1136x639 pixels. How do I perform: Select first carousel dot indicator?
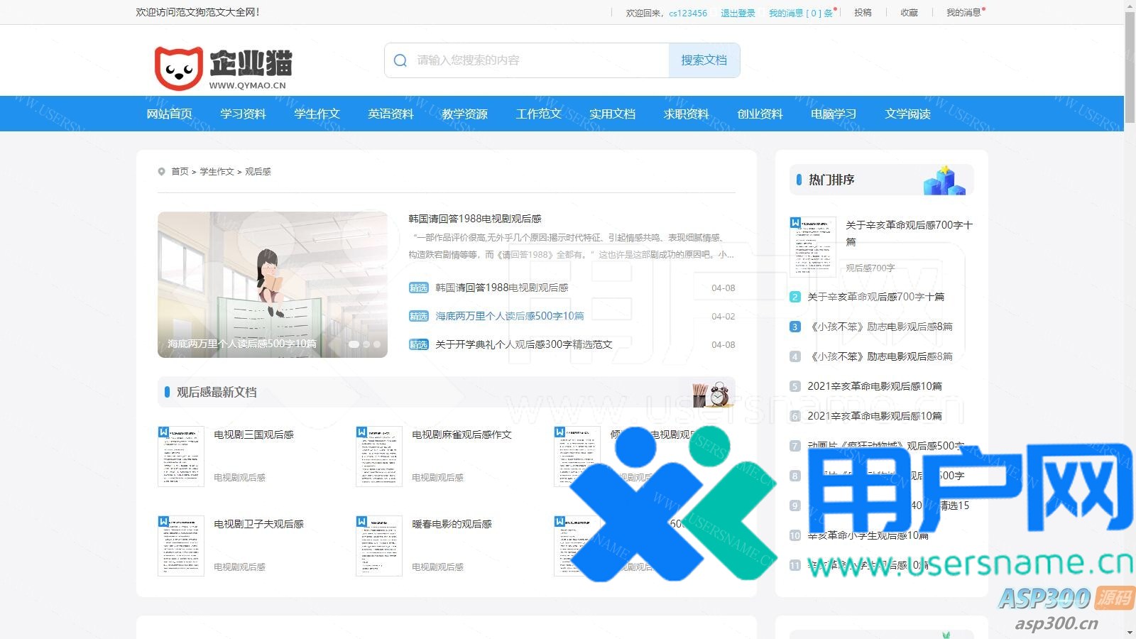[x=354, y=344]
